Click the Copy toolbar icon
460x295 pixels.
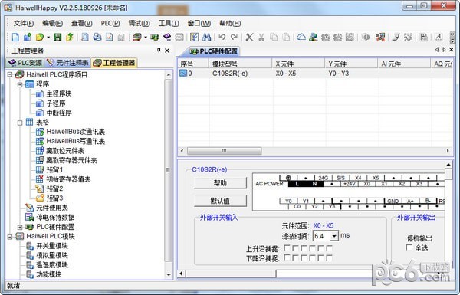(274, 38)
